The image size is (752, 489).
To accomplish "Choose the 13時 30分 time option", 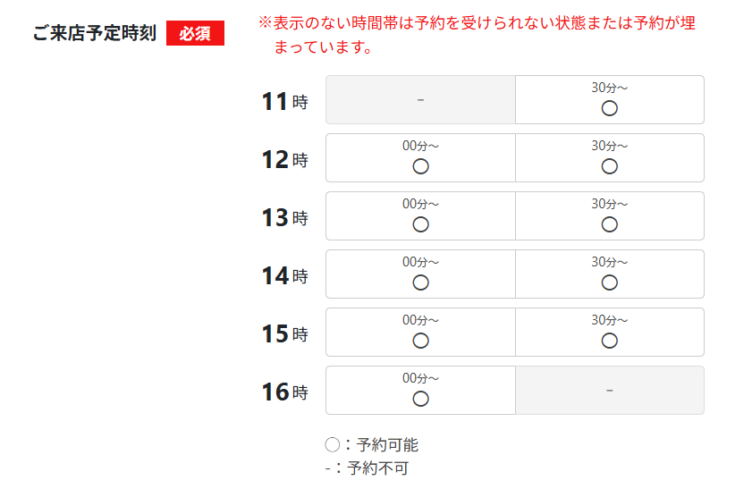I will [610, 224].
